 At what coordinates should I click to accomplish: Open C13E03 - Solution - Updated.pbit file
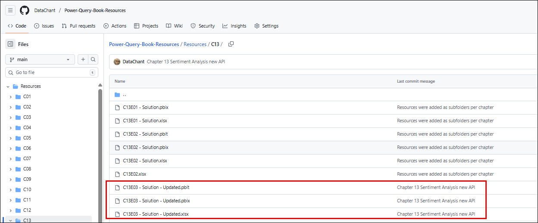point(156,187)
